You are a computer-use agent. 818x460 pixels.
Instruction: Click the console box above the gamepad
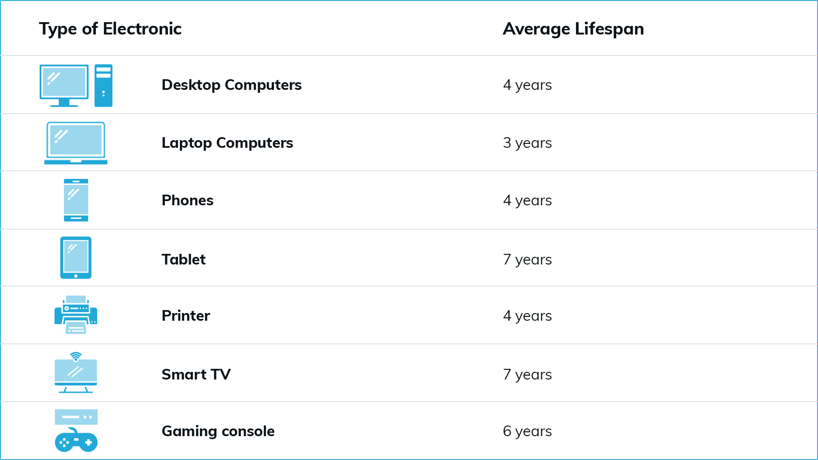click(76, 417)
